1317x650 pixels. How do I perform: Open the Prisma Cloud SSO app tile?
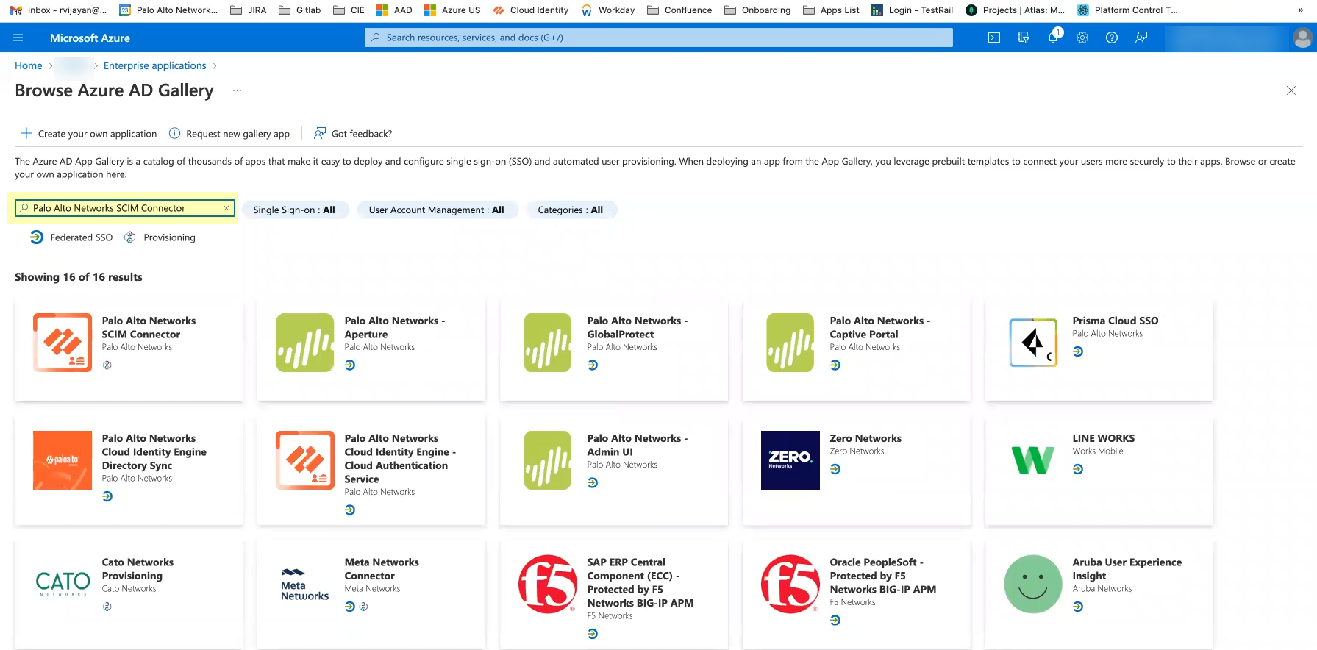tap(1099, 349)
